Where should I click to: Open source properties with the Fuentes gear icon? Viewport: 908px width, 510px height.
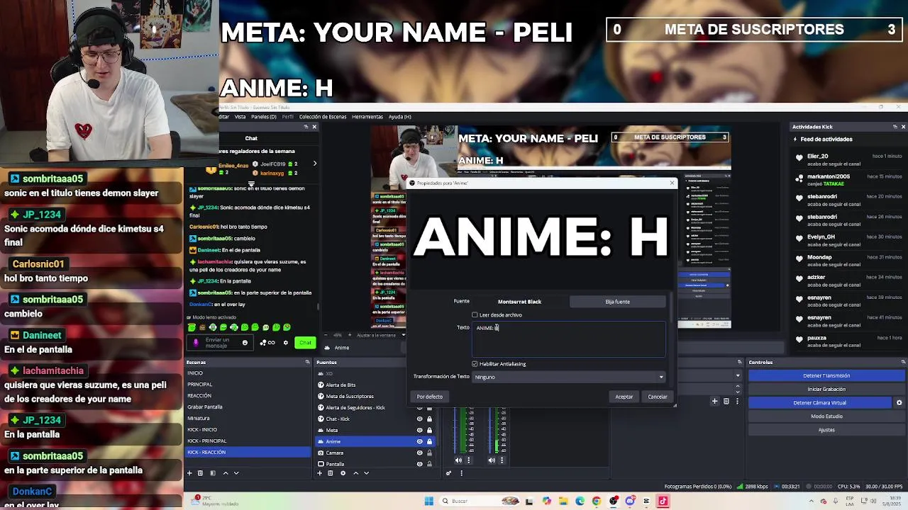343,473
